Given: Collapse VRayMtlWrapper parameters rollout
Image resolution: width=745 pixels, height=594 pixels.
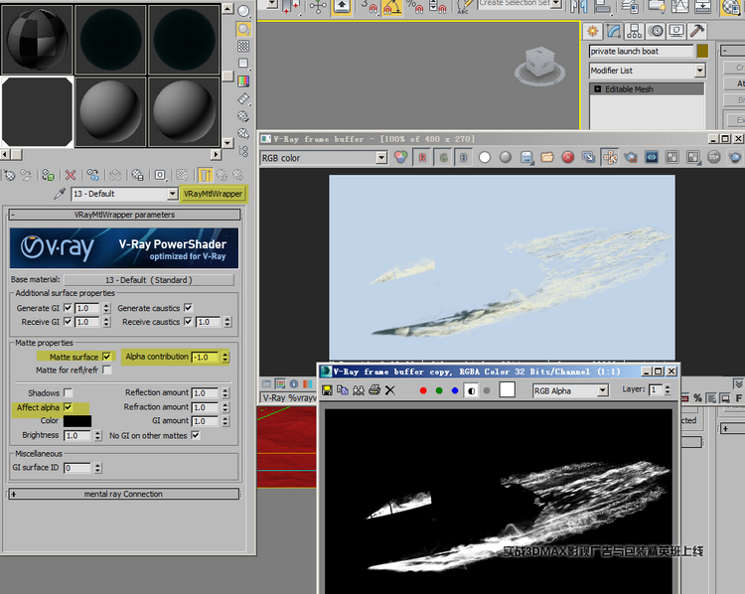Looking at the screenshot, I should click(x=124, y=215).
